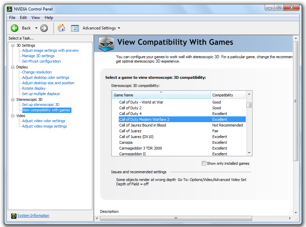Click the horizontal scroll-left arrow
The image size is (306, 227).
point(97,218)
